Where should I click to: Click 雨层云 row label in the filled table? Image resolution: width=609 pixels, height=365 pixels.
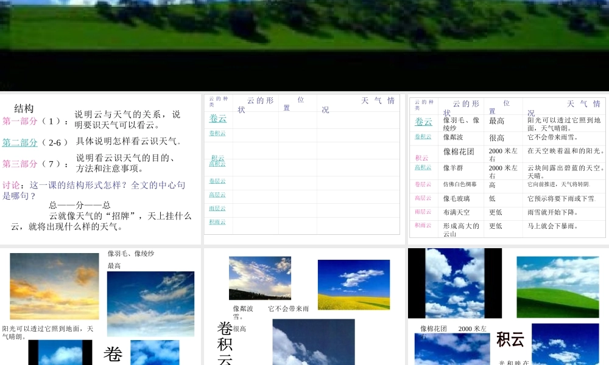[423, 212]
